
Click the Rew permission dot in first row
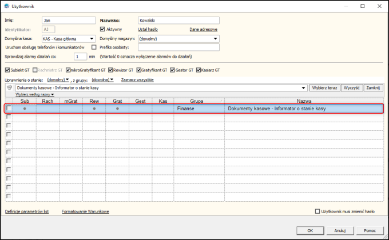coord(94,109)
